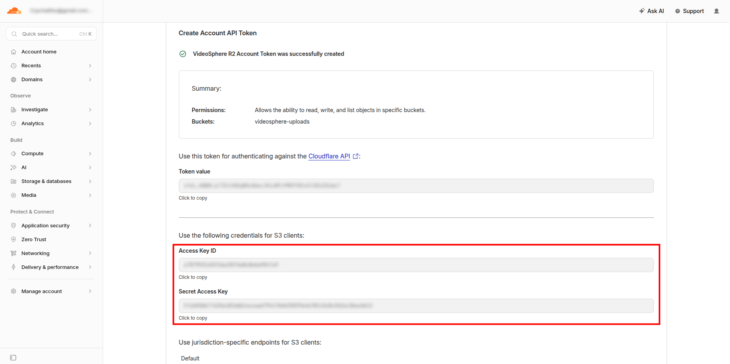Select the Media menu item

[52, 195]
